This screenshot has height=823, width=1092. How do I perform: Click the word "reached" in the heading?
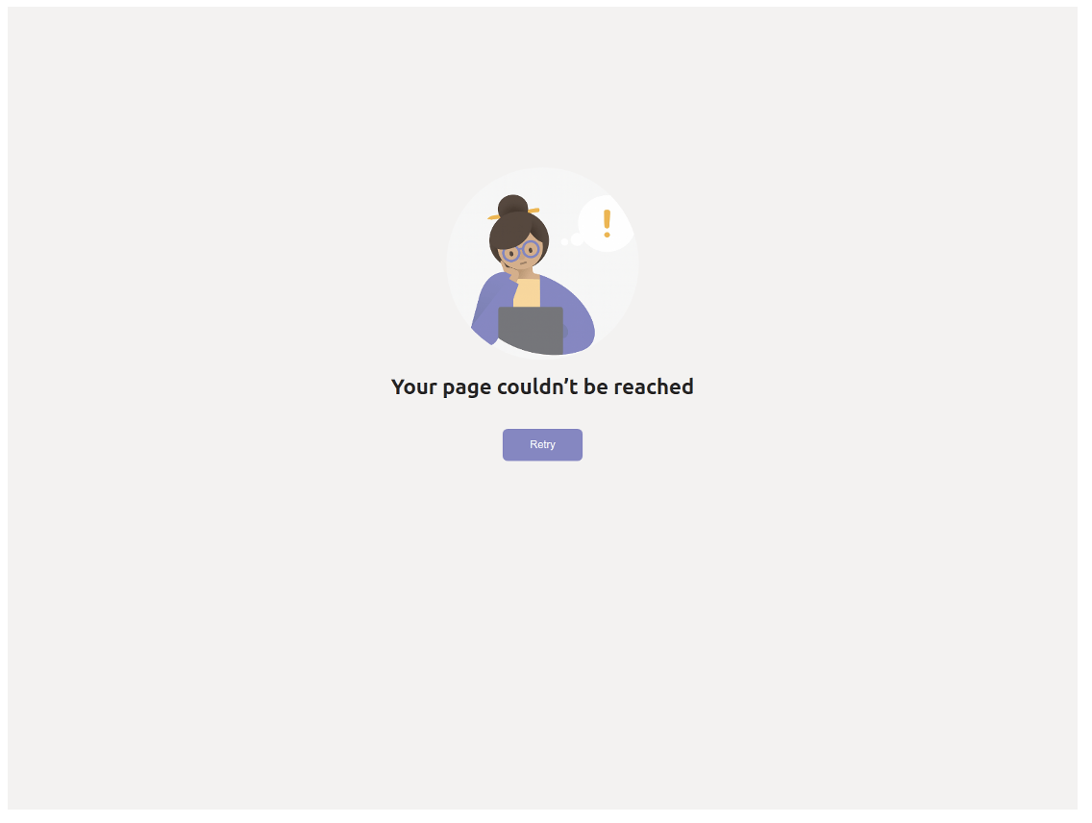(654, 387)
